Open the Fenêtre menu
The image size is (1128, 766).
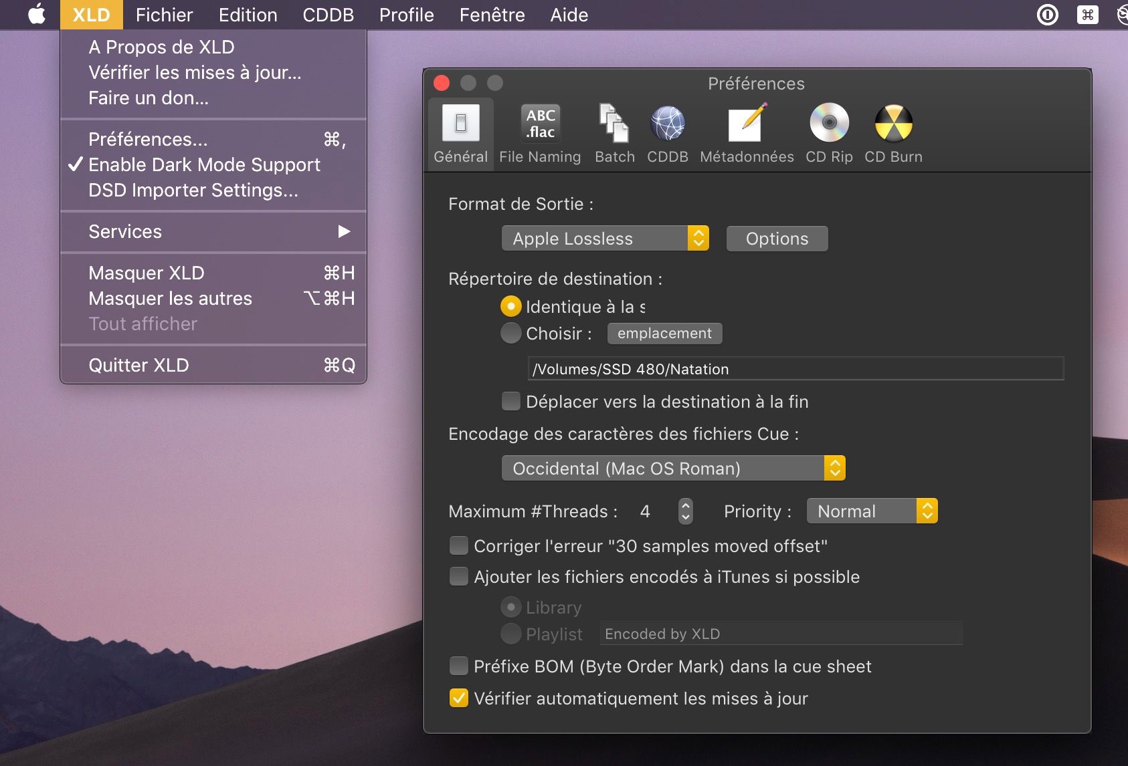492,15
